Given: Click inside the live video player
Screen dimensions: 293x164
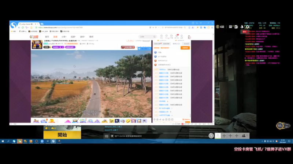Looking at the screenshot, I should click(x=91, y=84).
